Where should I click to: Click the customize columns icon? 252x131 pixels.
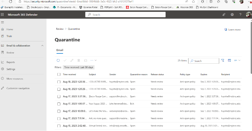pyautogui.click(x=229, y=61)
